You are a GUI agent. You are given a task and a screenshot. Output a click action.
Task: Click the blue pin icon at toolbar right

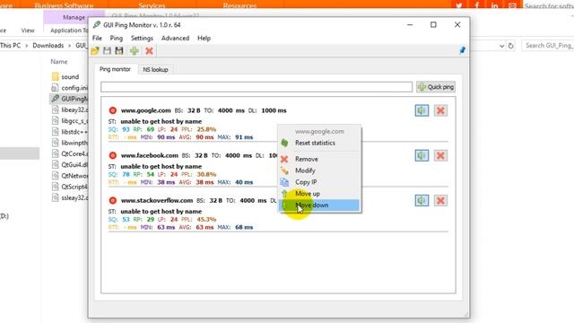pyautogui.click(x=463, y=50)
